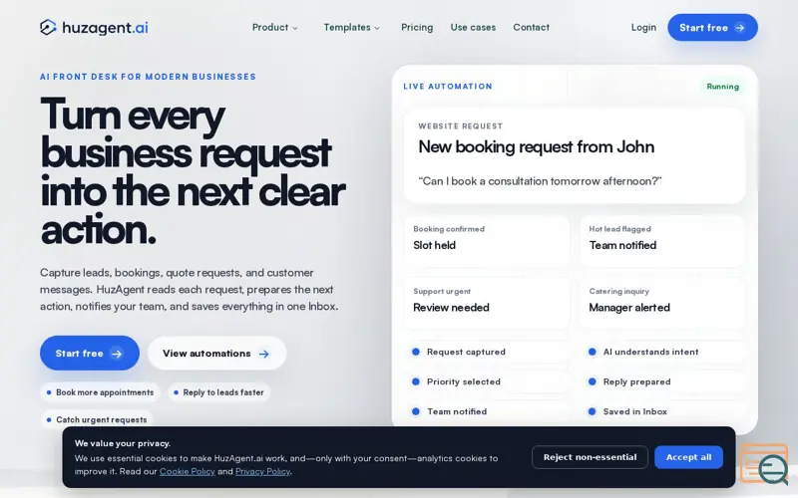Viewport: 798px width, 498px height.
Task: Select the Booking confirmed Slot held card
Action: coord(487,241)
